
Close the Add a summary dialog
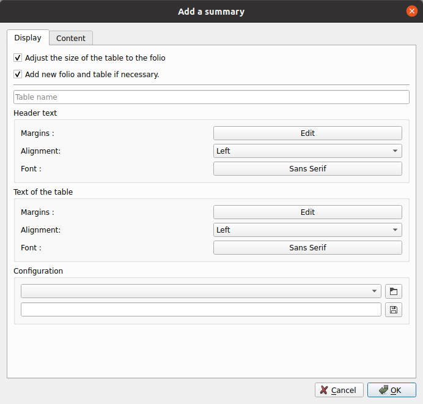(x=411, y=11)
